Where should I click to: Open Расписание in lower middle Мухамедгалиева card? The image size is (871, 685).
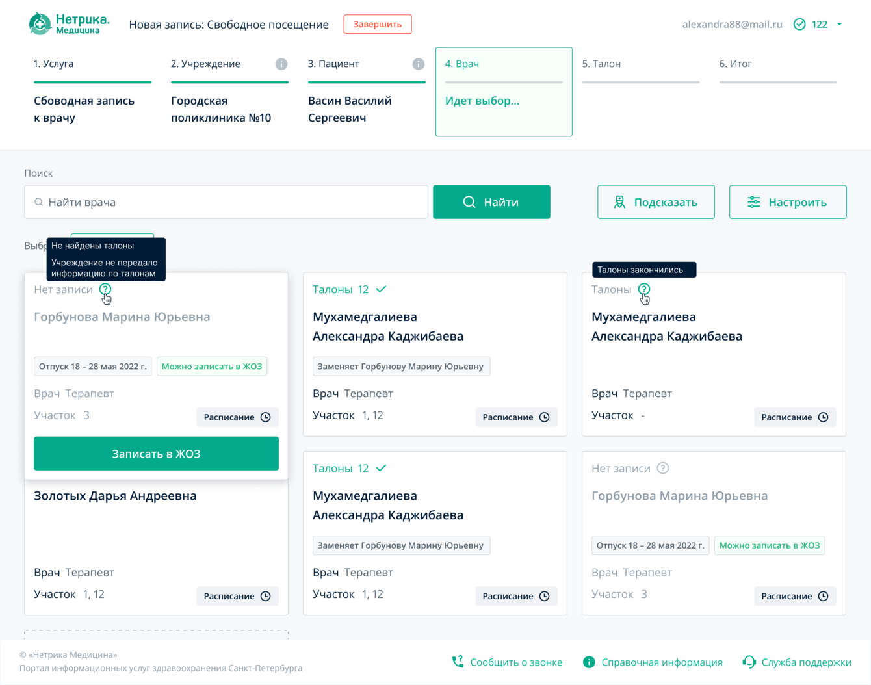(516, 596)
